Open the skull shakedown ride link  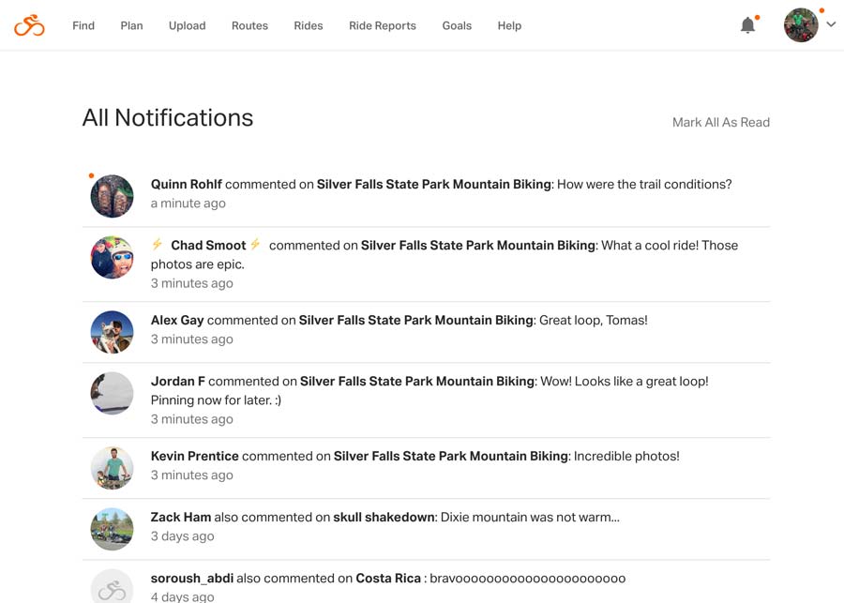click(x=384, y=518)
